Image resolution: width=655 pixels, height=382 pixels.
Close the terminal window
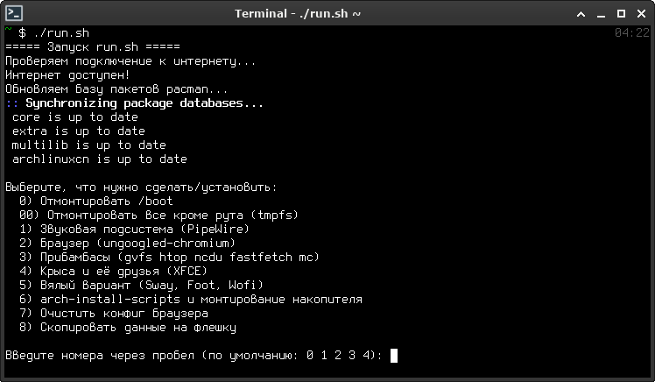click(x=642, y=14)
